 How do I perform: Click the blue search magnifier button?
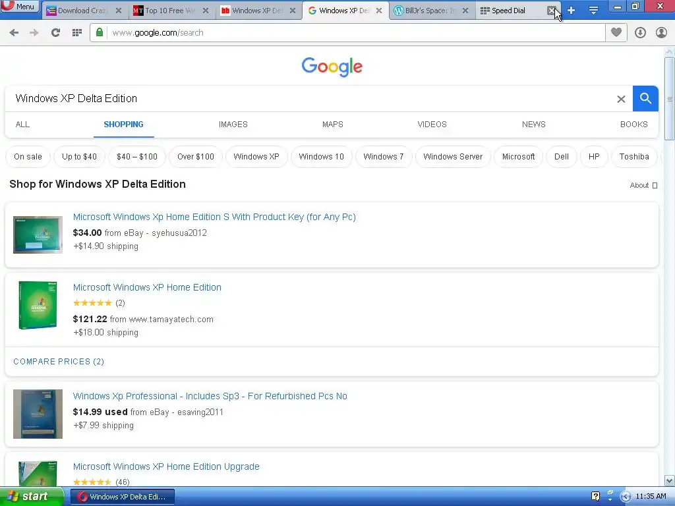(645, 99)
